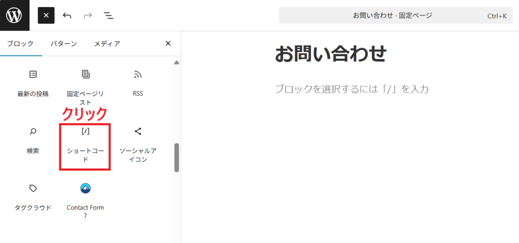Switch to the ブロック tab
Image resolution: width=519 pixels, height=243 pixels.
coord(20,44)
